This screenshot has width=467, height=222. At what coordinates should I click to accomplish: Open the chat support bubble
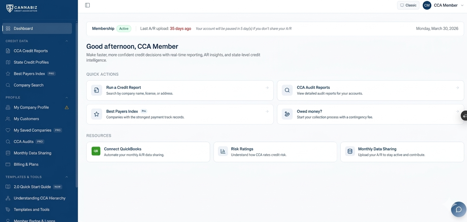click(x=459, y=210)
